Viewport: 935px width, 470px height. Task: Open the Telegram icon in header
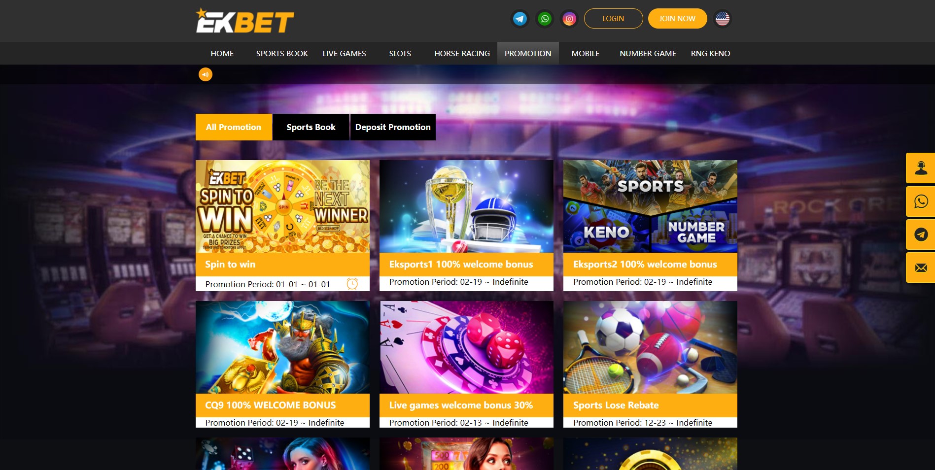click(x=520, y=19)
